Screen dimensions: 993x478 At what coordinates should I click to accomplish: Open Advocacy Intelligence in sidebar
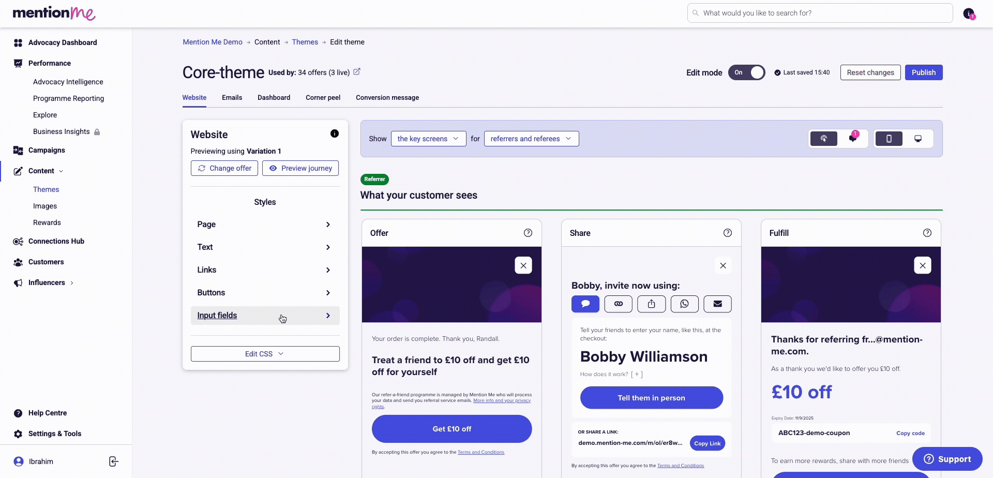68,82
